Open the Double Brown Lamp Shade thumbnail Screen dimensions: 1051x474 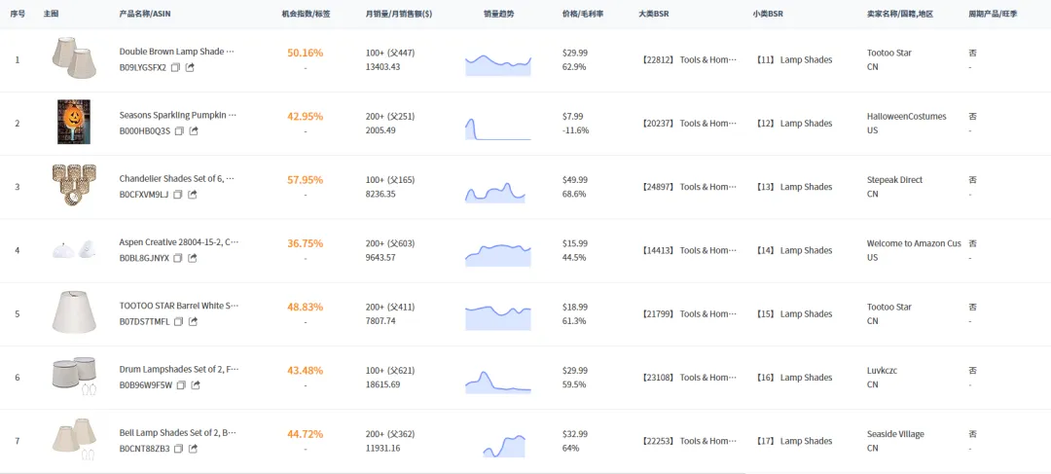tap(74, 58)
